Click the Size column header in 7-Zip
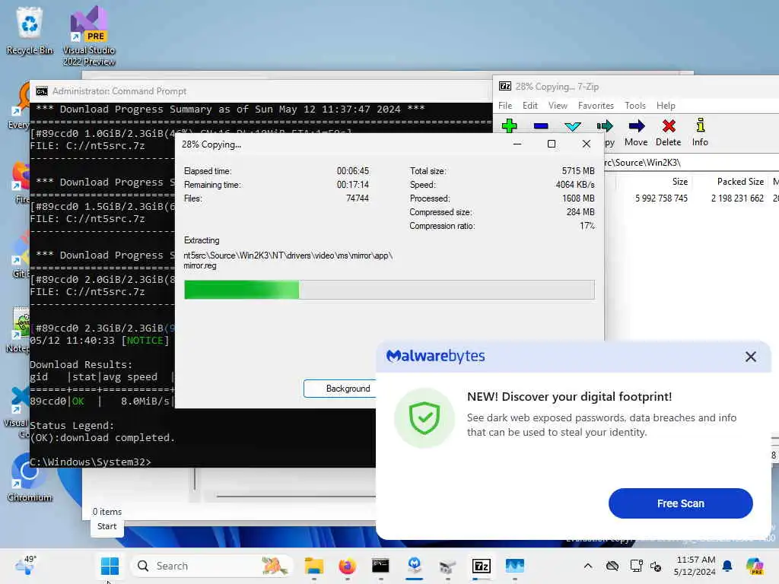Viewport: 779px width, 584px height. pyautogui.click(x=679, y=182)
